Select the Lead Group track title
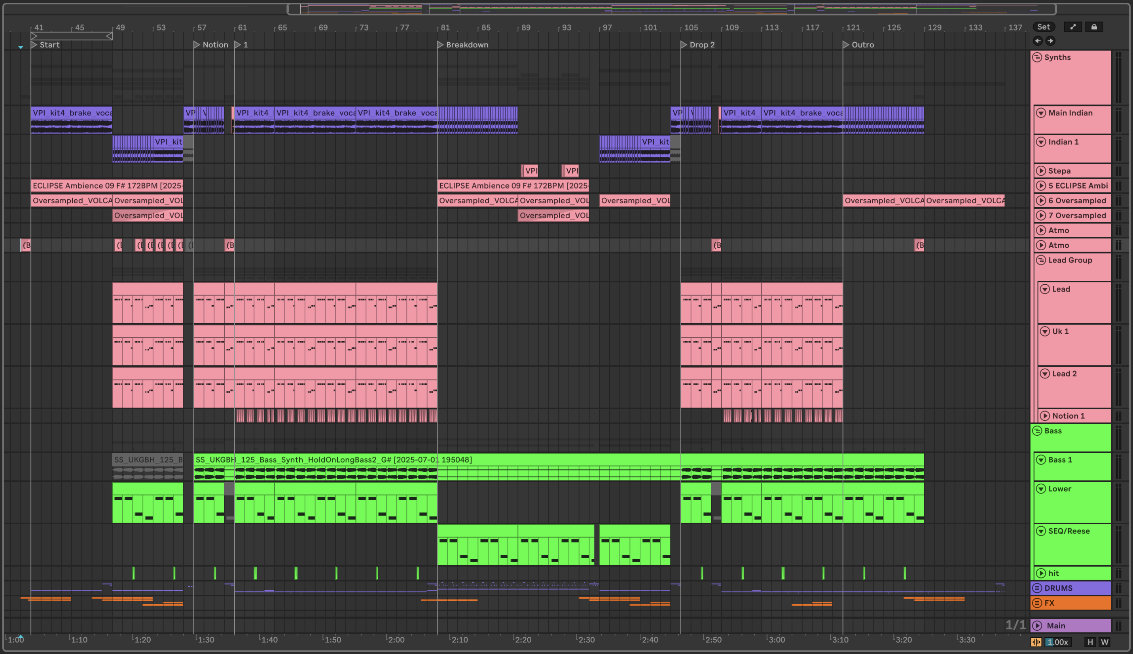The height and width of the screenshot is (654, 1133). tap(1070, 260)
